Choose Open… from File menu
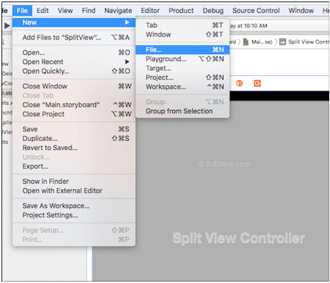Image resolution: width=330 pixels, height=283 pixels. point(74,52)
